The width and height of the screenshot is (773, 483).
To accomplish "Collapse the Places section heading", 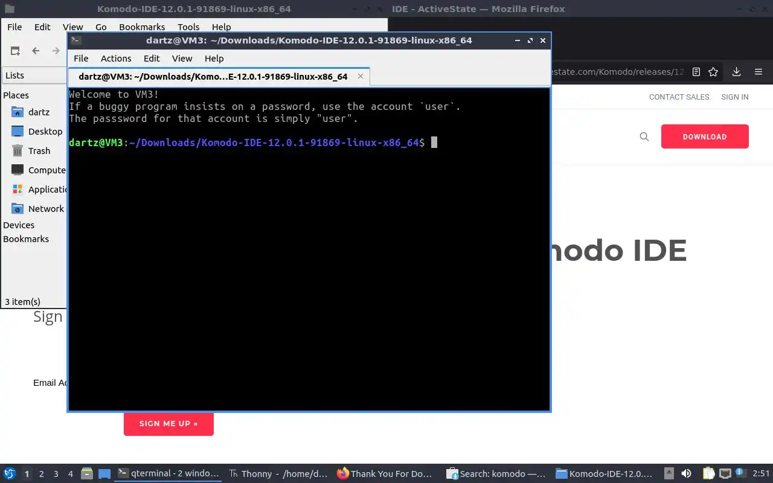I will 16,95.
